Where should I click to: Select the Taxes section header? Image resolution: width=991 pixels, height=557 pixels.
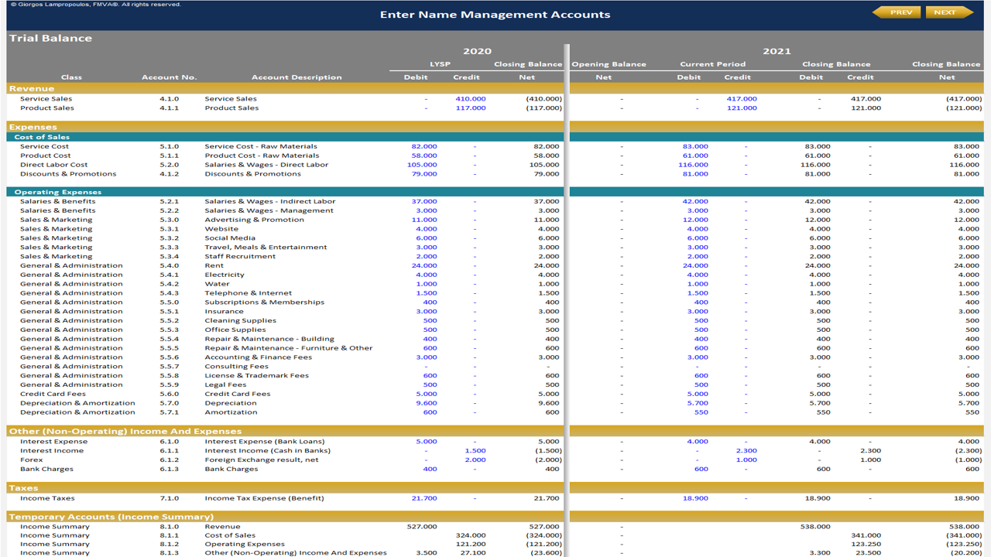(23, 488)
